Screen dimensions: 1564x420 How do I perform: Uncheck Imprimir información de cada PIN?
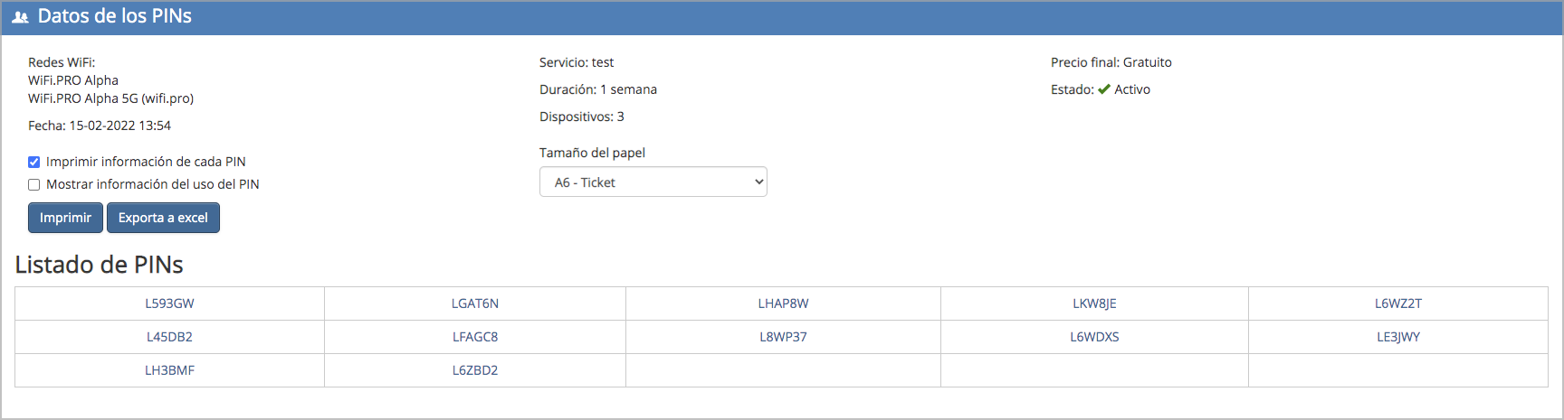click(x=34, y=163)
